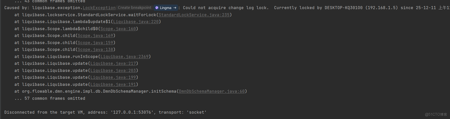
Task: Click the Create breakpoint action
Action: [x=134, y=8]
